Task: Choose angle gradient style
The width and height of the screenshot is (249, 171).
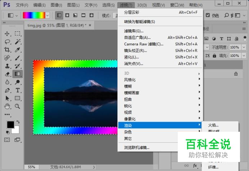Action: (x=76, y=15)
